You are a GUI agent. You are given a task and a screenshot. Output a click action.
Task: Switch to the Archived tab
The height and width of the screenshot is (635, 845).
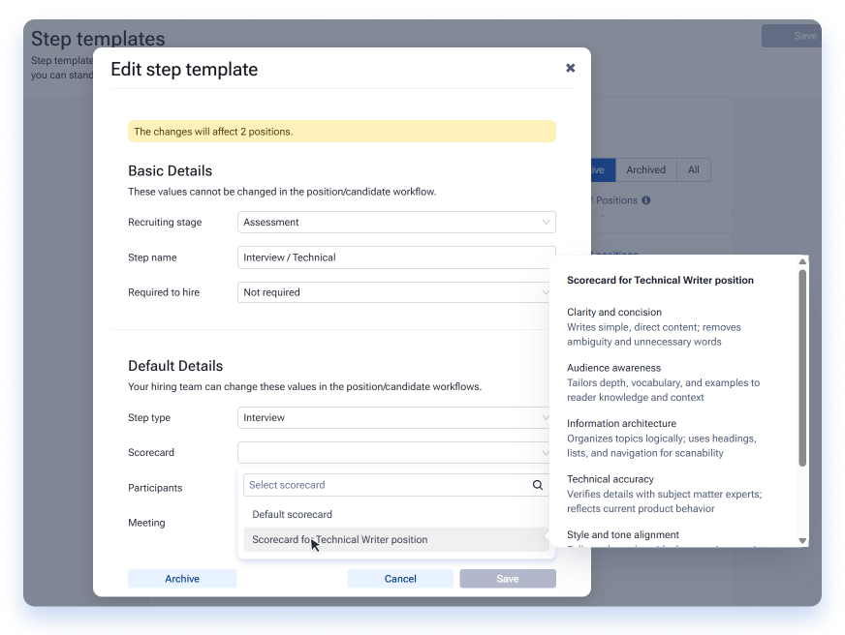(645, 170)
